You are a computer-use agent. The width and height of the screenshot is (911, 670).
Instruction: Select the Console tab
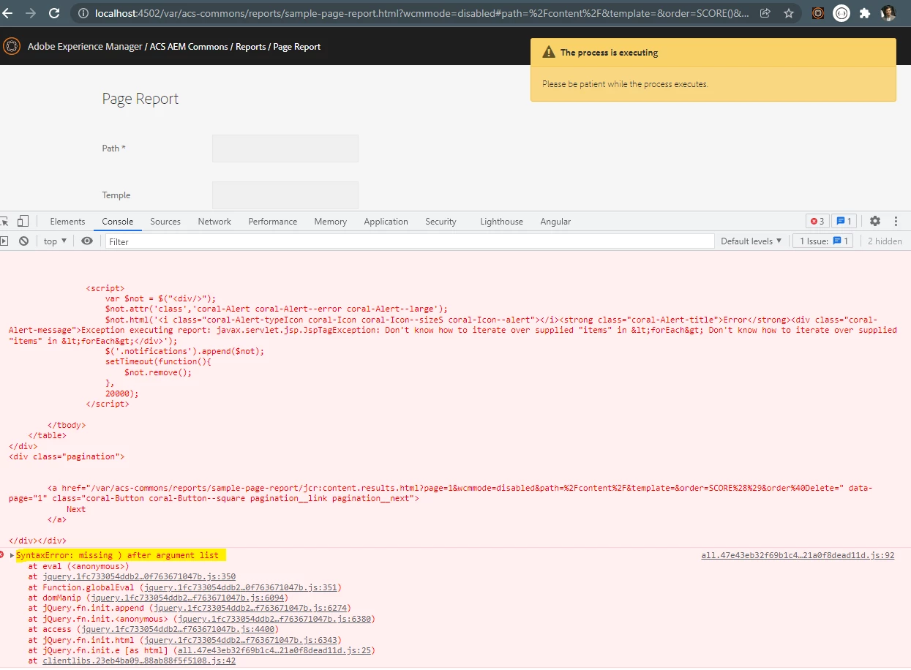click(x=117, y=221)
